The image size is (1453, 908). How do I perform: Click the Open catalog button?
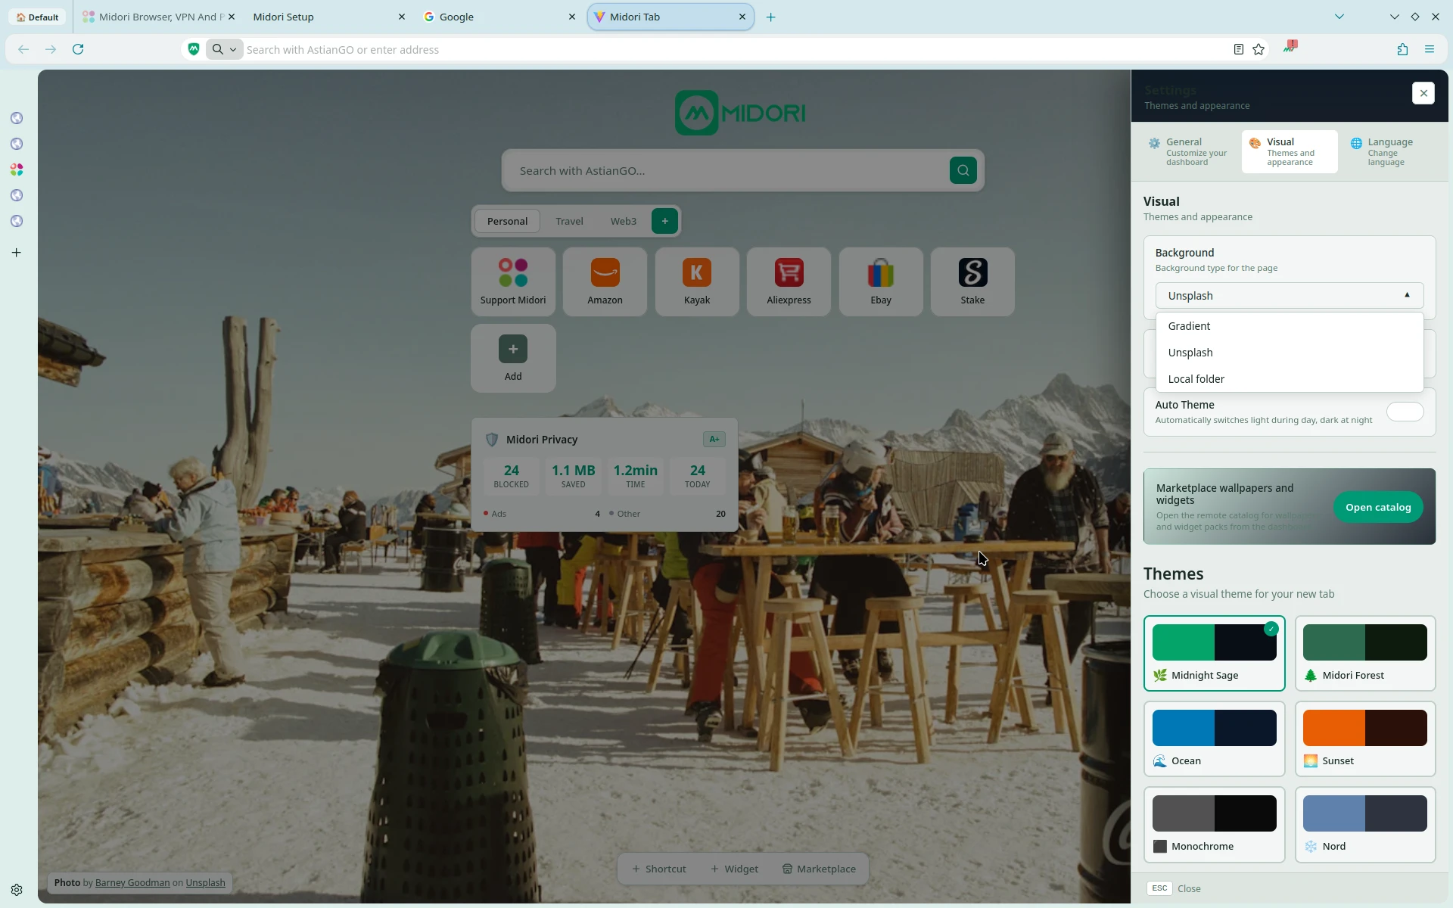pyautogui.click(x=1377, y=507)
